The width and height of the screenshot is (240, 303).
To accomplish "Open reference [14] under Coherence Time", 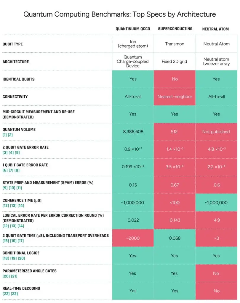I will [x=21, y=206].
